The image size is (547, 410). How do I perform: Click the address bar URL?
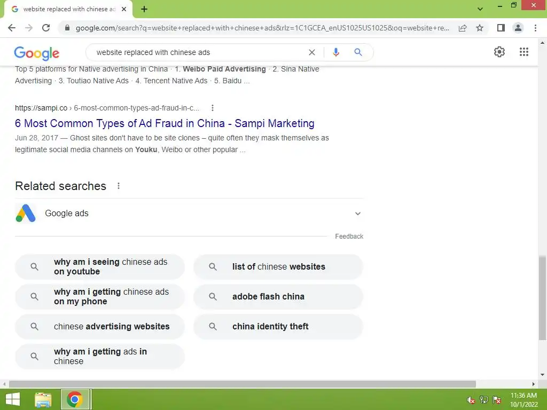(262, 28)
